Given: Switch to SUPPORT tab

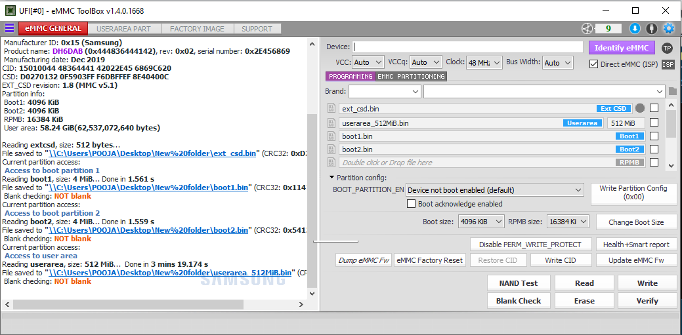Looking at the screenshot, I should tap(257, 29).
